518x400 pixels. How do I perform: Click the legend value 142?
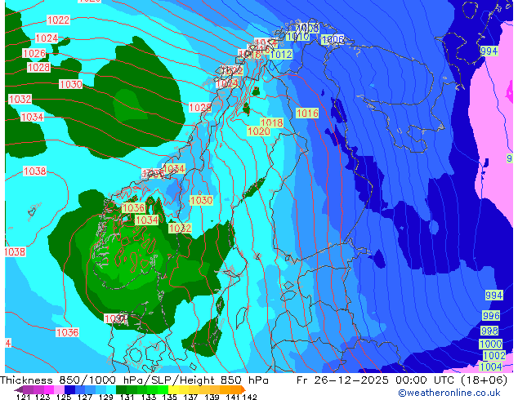249,397
